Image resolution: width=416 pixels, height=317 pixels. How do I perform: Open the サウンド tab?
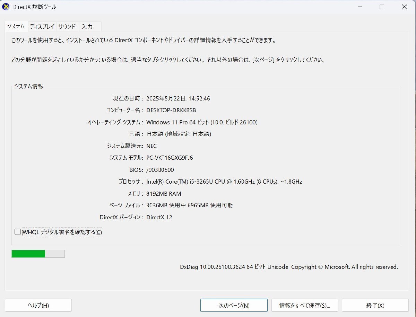tap(67, 26)
